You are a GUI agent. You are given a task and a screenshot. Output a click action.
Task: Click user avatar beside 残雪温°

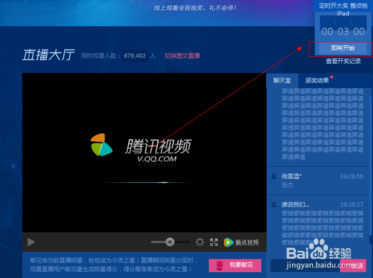tap(274, 176)
